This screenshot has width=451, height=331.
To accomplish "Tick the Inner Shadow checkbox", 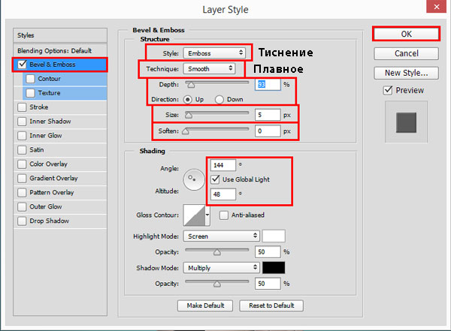I will [22, 122].
